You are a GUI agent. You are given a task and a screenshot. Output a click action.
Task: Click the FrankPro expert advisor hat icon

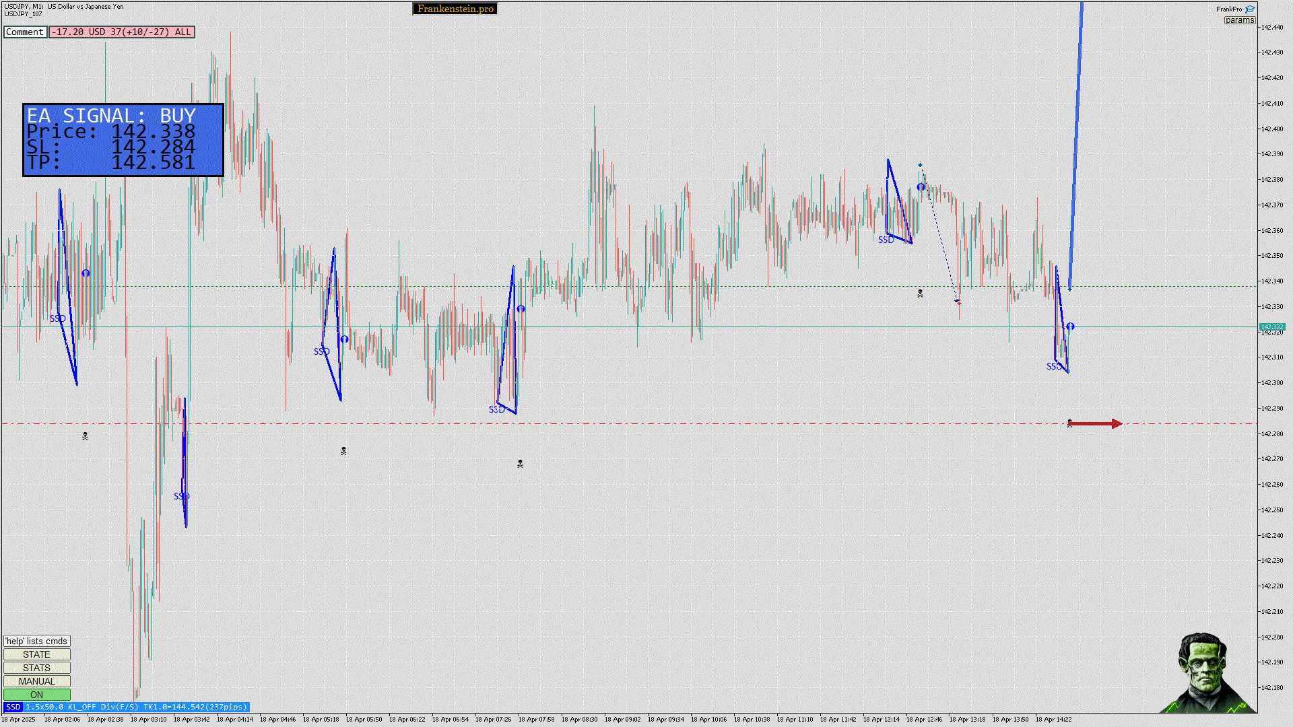pos(1250,9)
